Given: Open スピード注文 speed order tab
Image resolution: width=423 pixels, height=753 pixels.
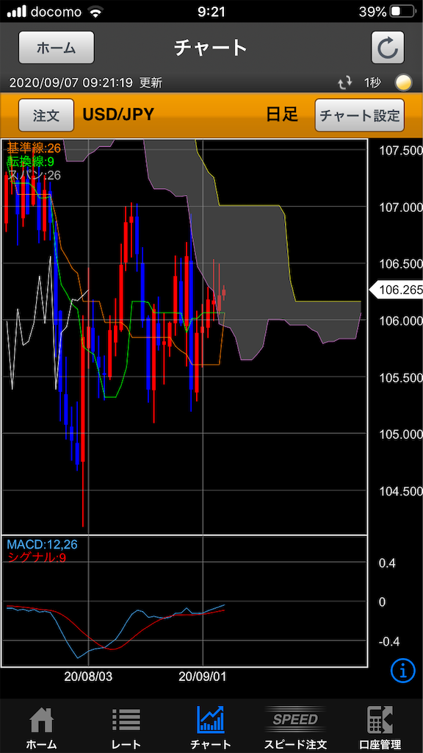Looking at the screenshot, I should tap(295, 728).
